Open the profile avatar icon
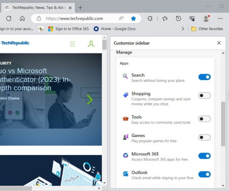229x191 pixels. (x=206, y=19)
